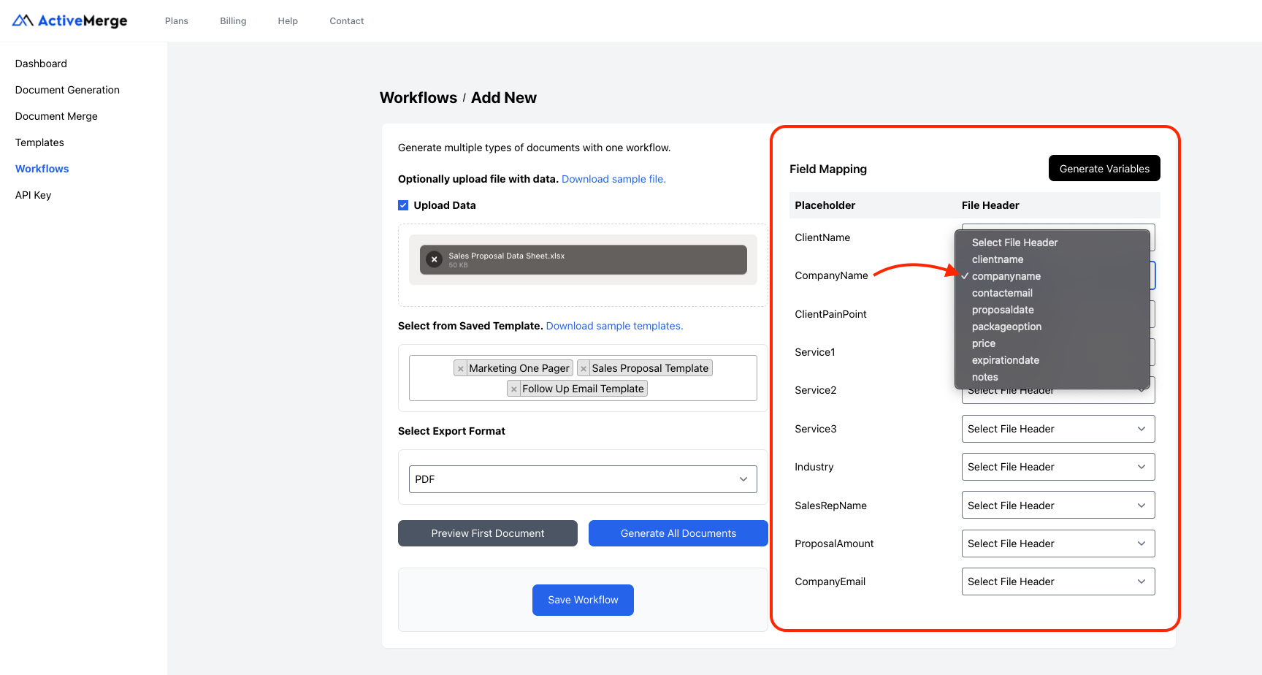The height and width of the screenshot is (675, 1262).
Task: Click the Generate Variables button
Action: pyautogui.click(x=1104, y=168)
